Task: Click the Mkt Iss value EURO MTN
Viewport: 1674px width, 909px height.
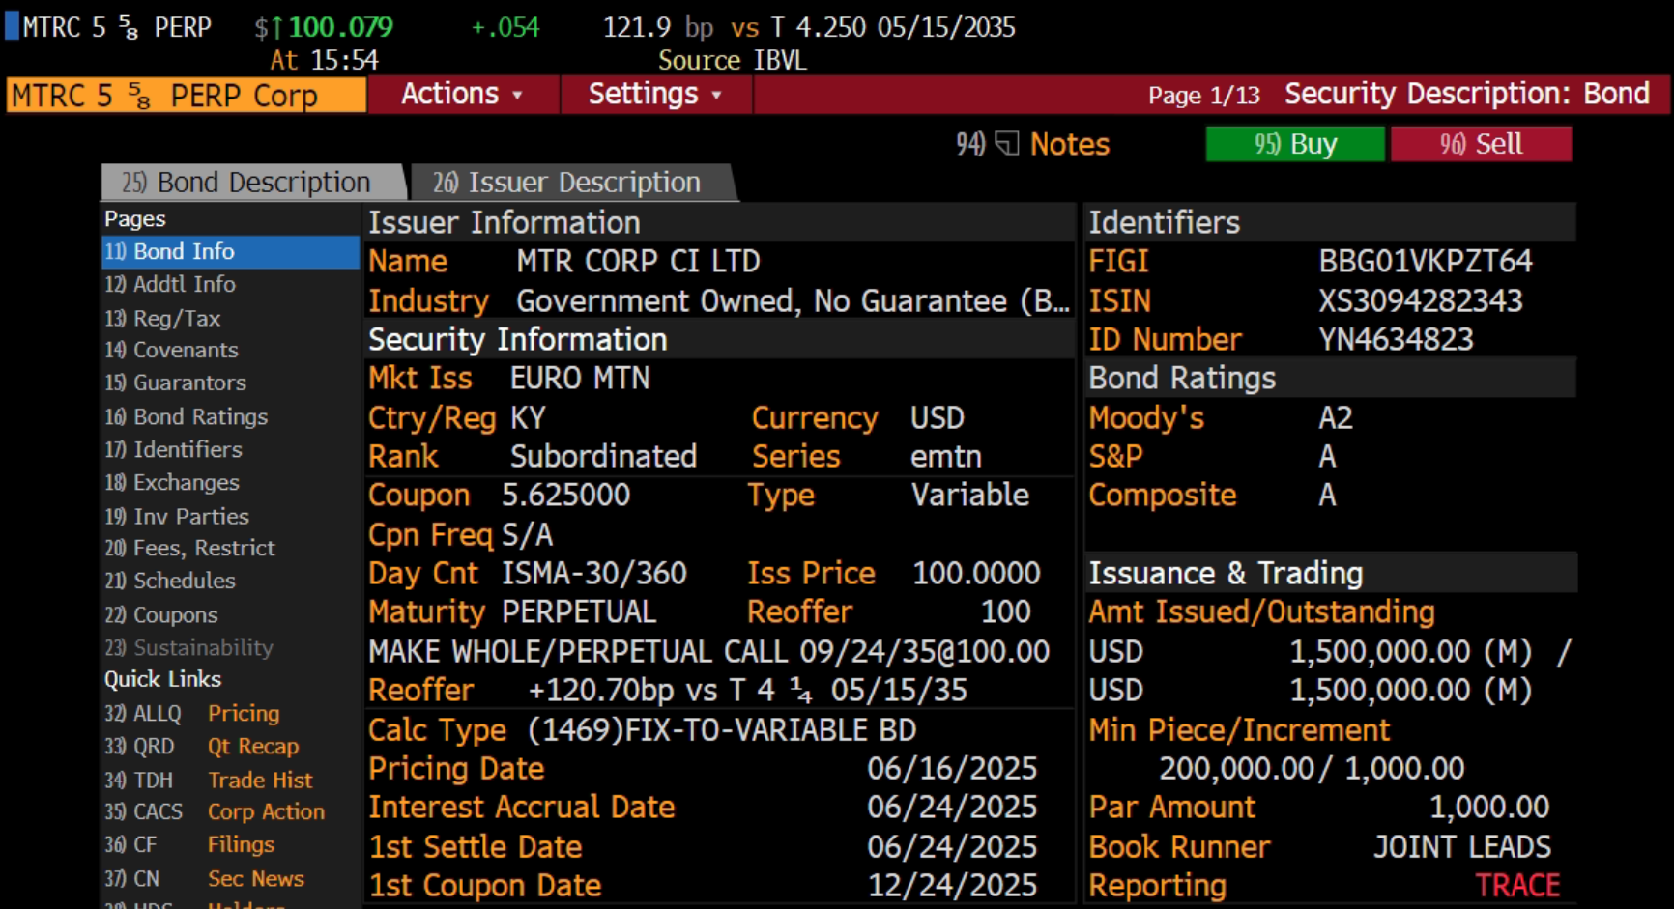Action: click(x=580, y=379)
